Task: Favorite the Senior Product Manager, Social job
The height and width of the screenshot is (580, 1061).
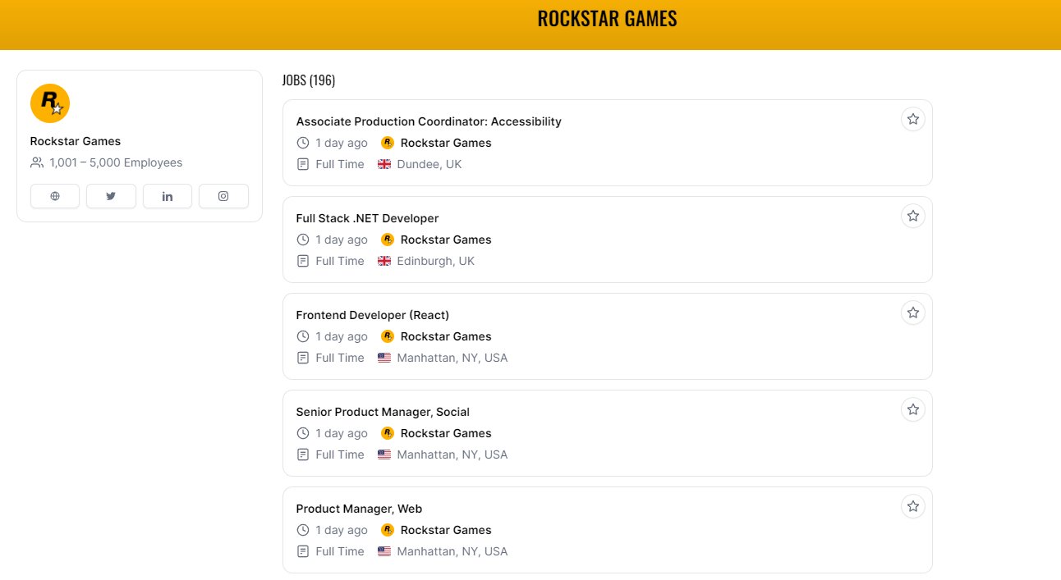Action: pyautogui.click(x=912, y=409)
